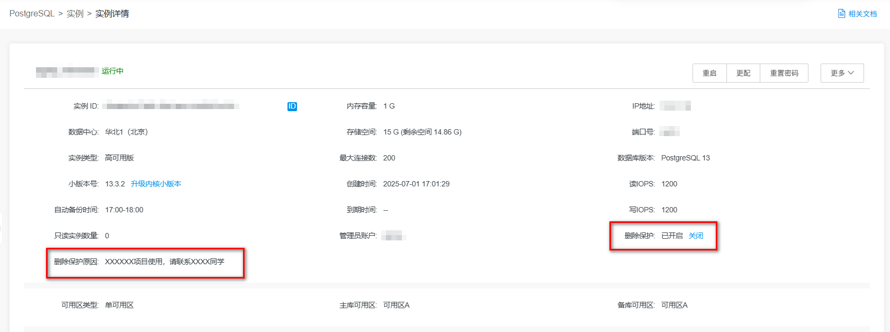Click the 自动备份时间 17:00-18:00 value
This screenshot has width=890, height=332.
(x=124, y=210)
